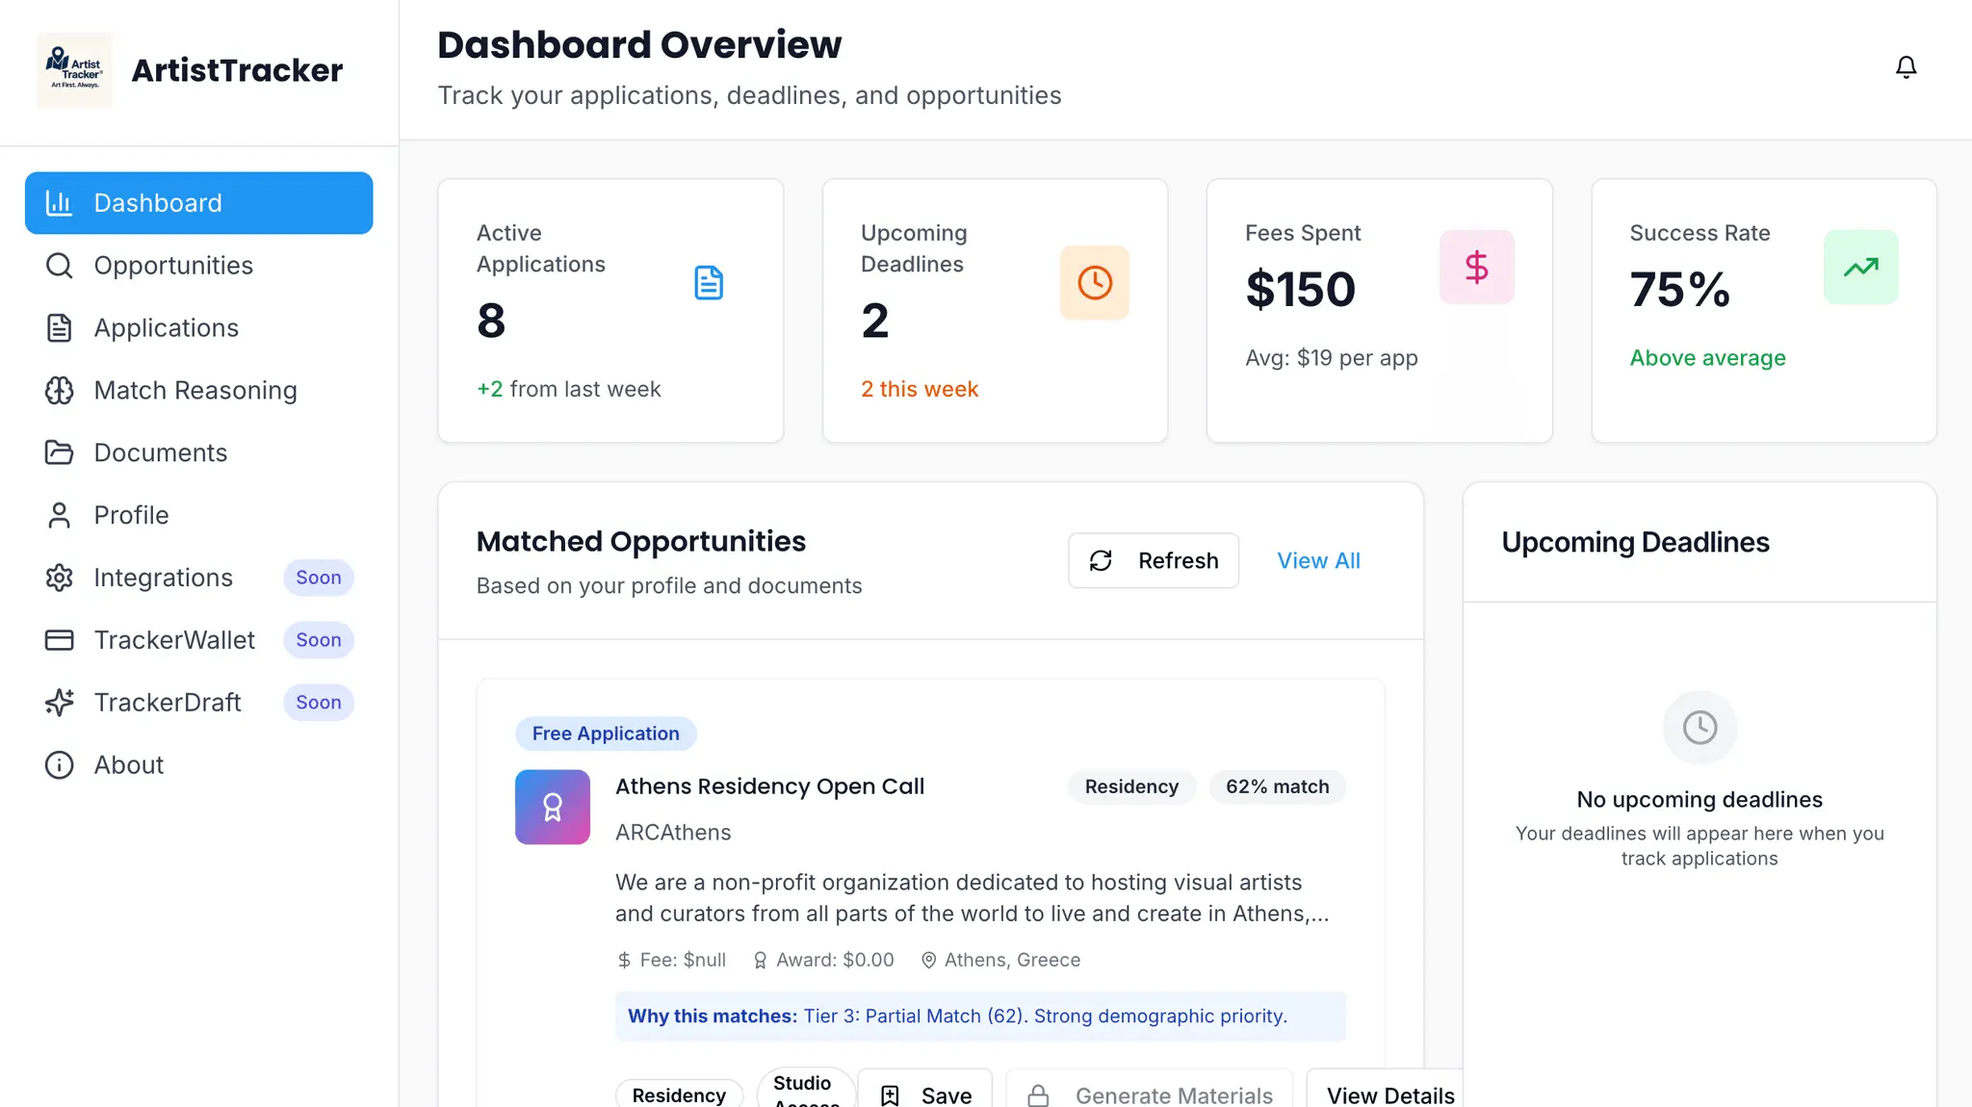
Task: Click the About info icon
Action: coord(59,765)
